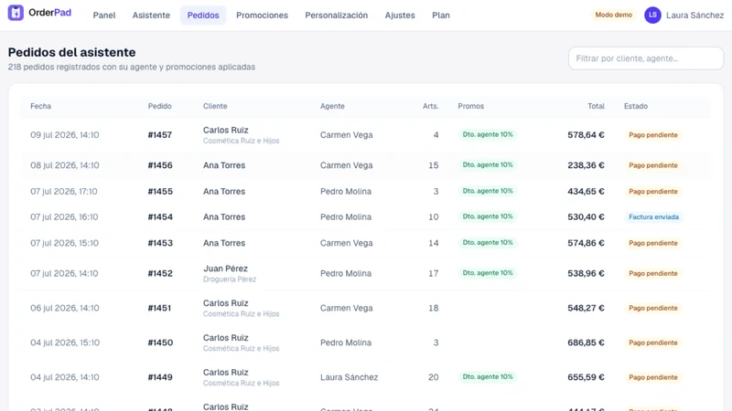Click Pago pendiente badge for order #1453
The height and width of the screenshot is (411, 732).
[652, 243]
